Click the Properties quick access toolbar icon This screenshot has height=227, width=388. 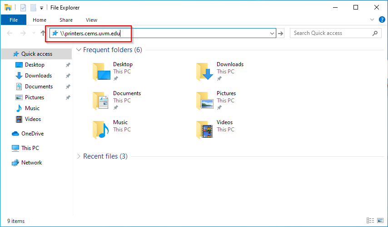point(23,8)
